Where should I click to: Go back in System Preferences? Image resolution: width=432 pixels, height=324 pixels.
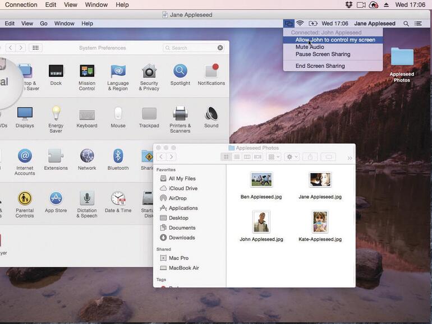coord(11,48)
